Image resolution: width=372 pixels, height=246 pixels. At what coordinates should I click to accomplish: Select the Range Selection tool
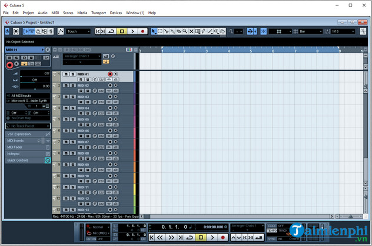pyautogui.click(x=160, y=31)
